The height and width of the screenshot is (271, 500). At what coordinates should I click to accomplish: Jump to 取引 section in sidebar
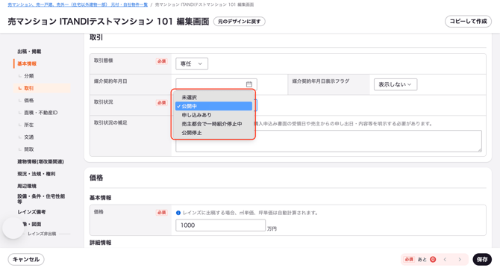[x=28, y=88]
